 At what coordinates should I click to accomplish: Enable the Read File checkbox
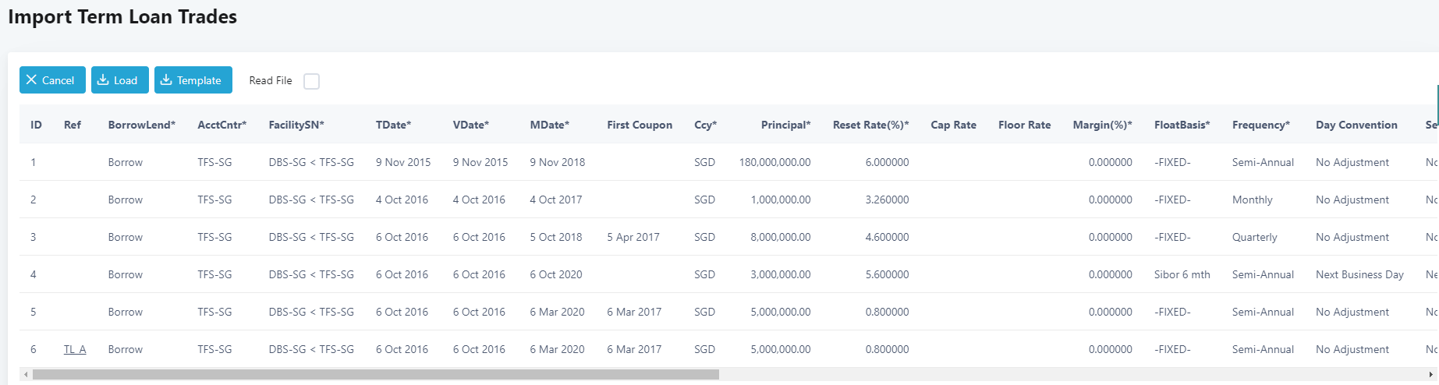pyautogui.click(x=311, y=81)
